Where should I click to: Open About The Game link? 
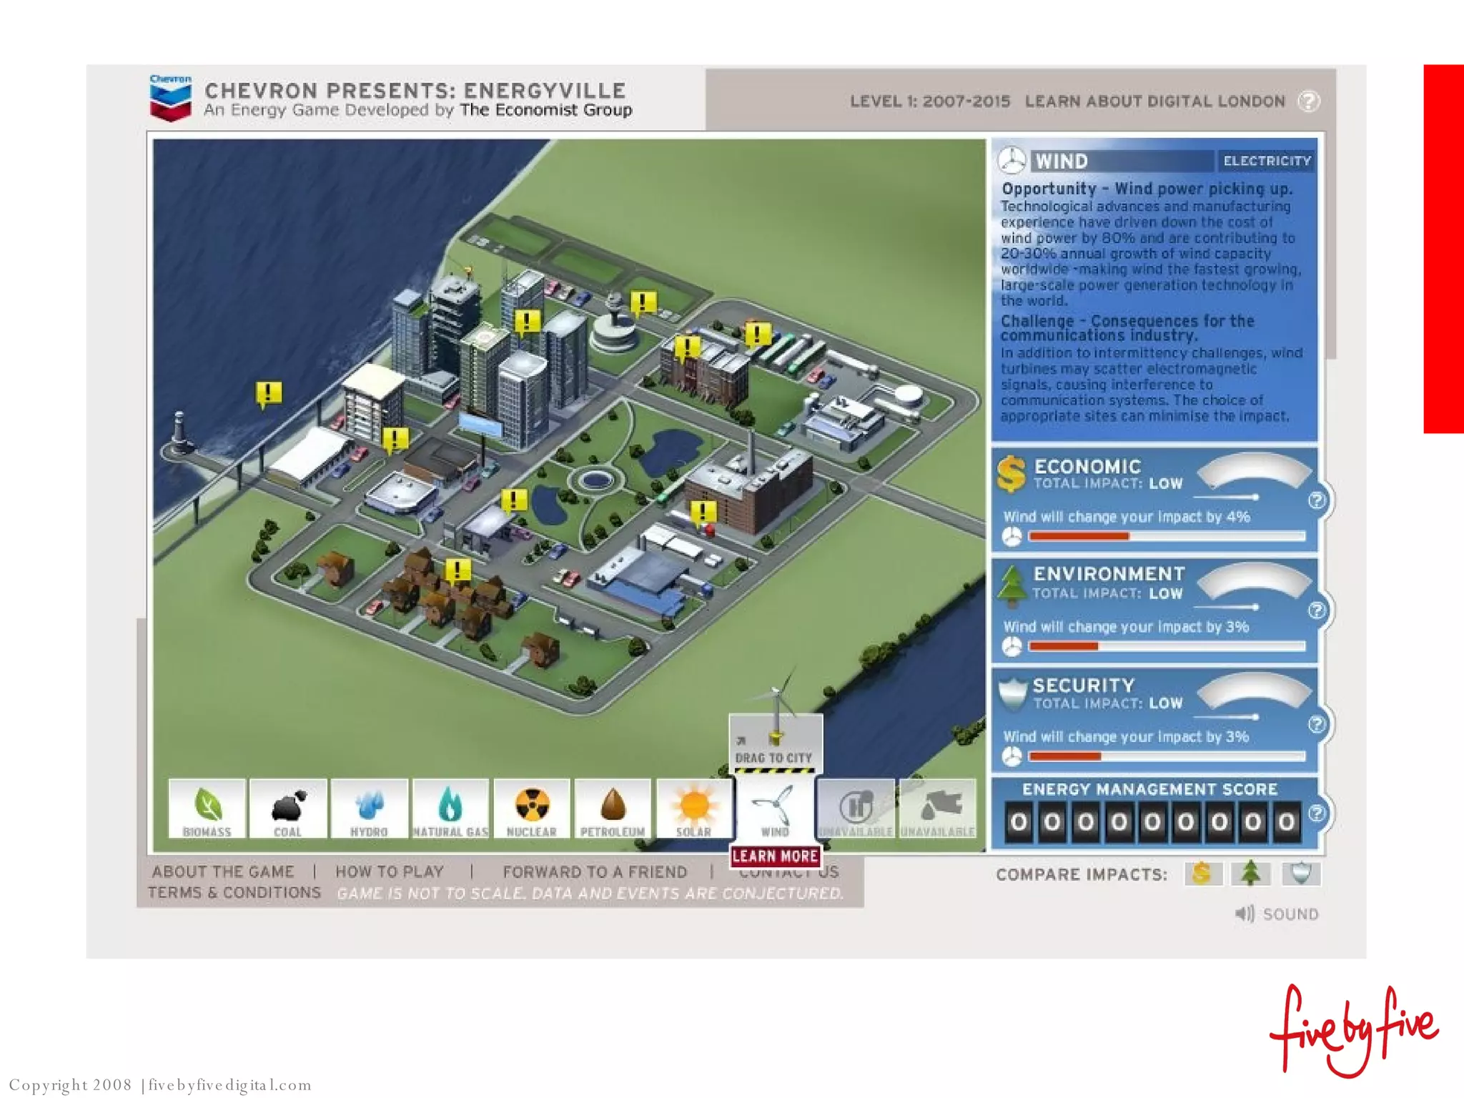tap(223, 872)
